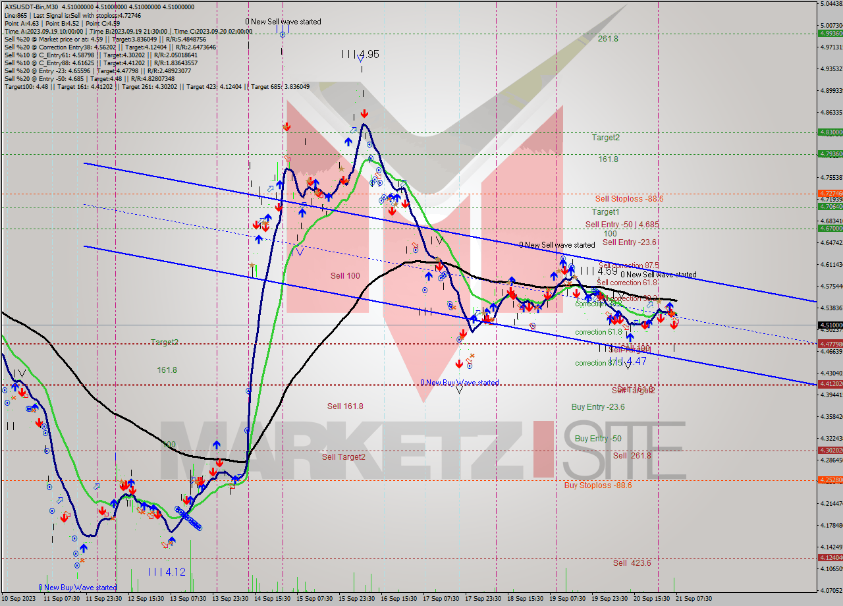Click the green '261.8' level label
Image resolution: width=843 pixels, height=606 pixels.
tap(608, 39)
